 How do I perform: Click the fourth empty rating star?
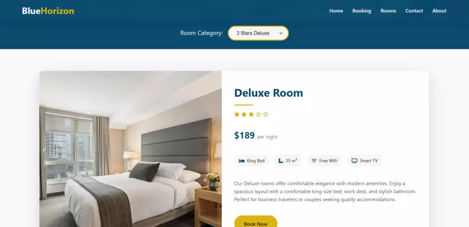(x=258, y=114)
